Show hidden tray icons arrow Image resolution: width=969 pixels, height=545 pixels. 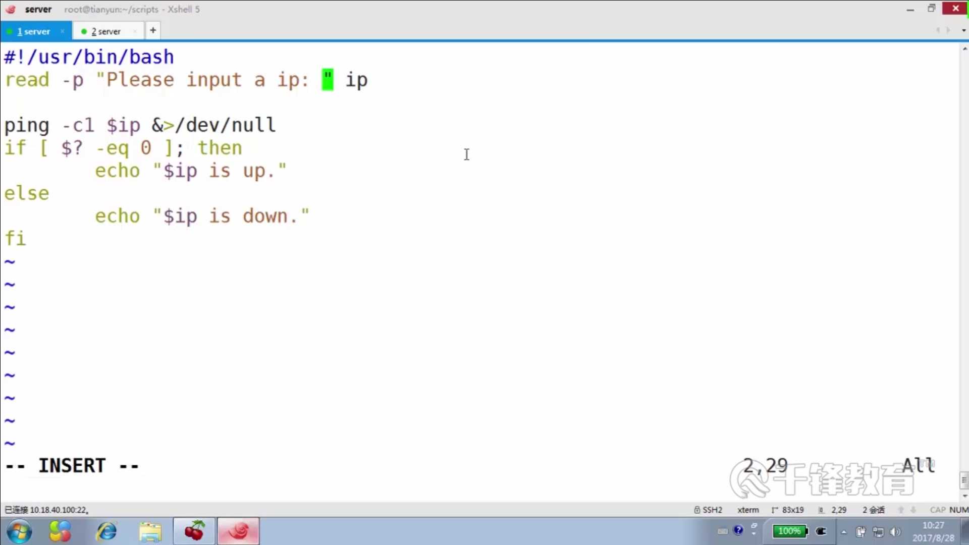coord(843,531)
